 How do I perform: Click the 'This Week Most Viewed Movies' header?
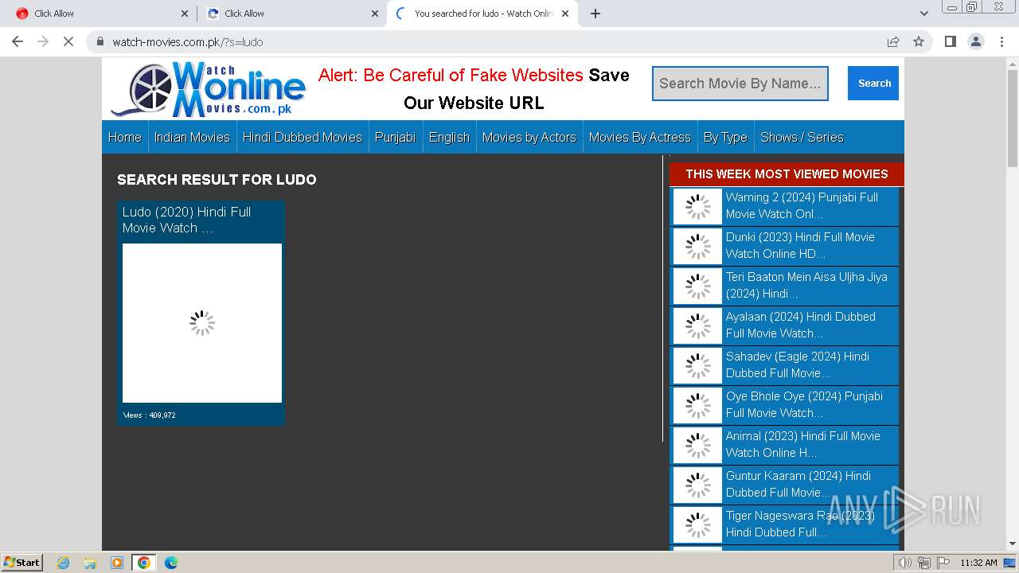click(x=787, y=173)
